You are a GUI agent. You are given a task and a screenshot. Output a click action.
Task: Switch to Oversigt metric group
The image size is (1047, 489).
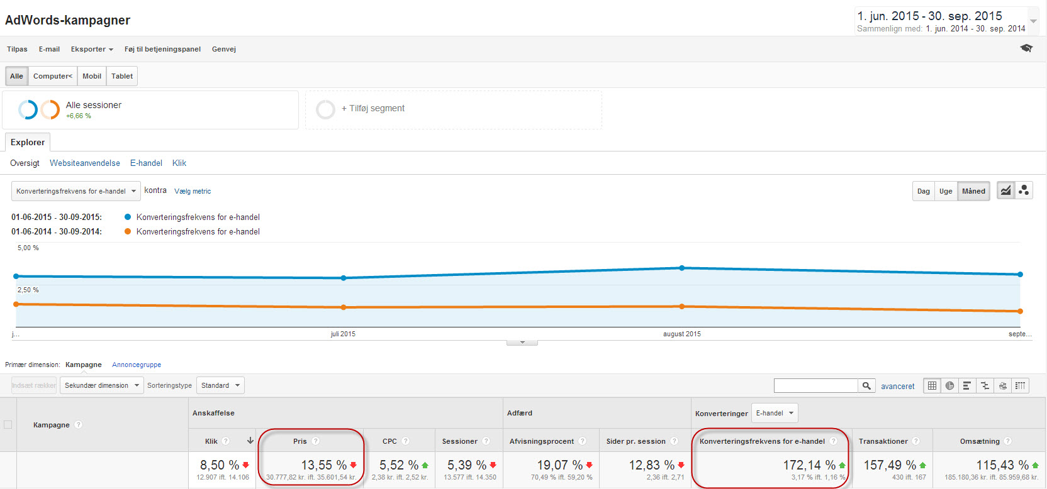[x=25, y=163]
